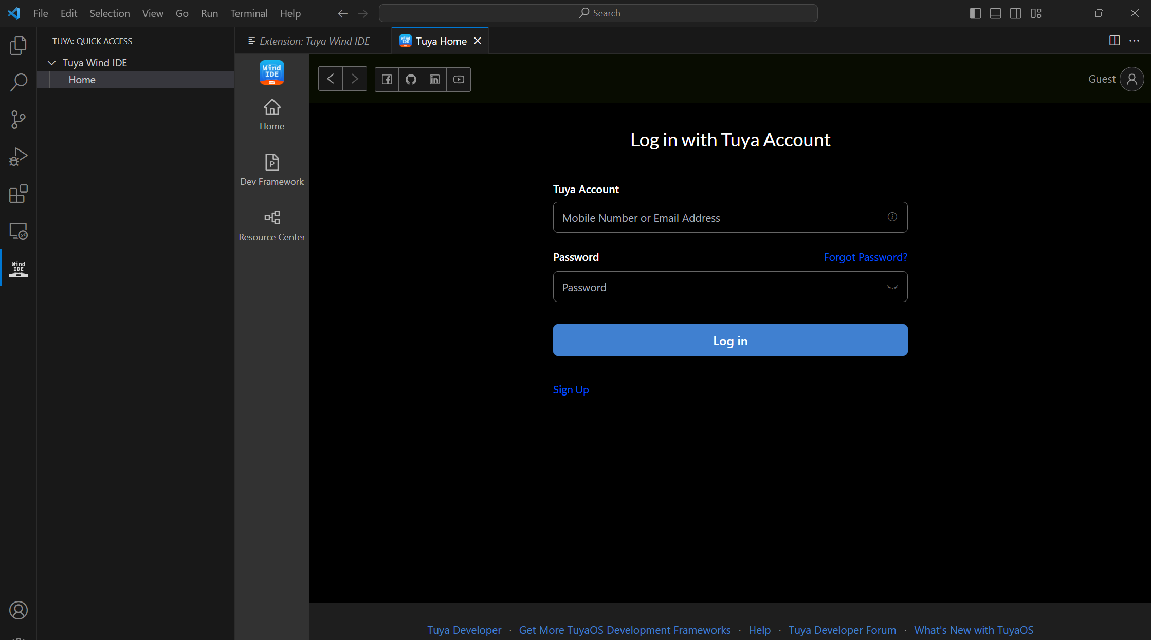This screenshot has width=1151, height=640.
Task: Open the Explorer view in activity bar
Action: tap(19, 46)
